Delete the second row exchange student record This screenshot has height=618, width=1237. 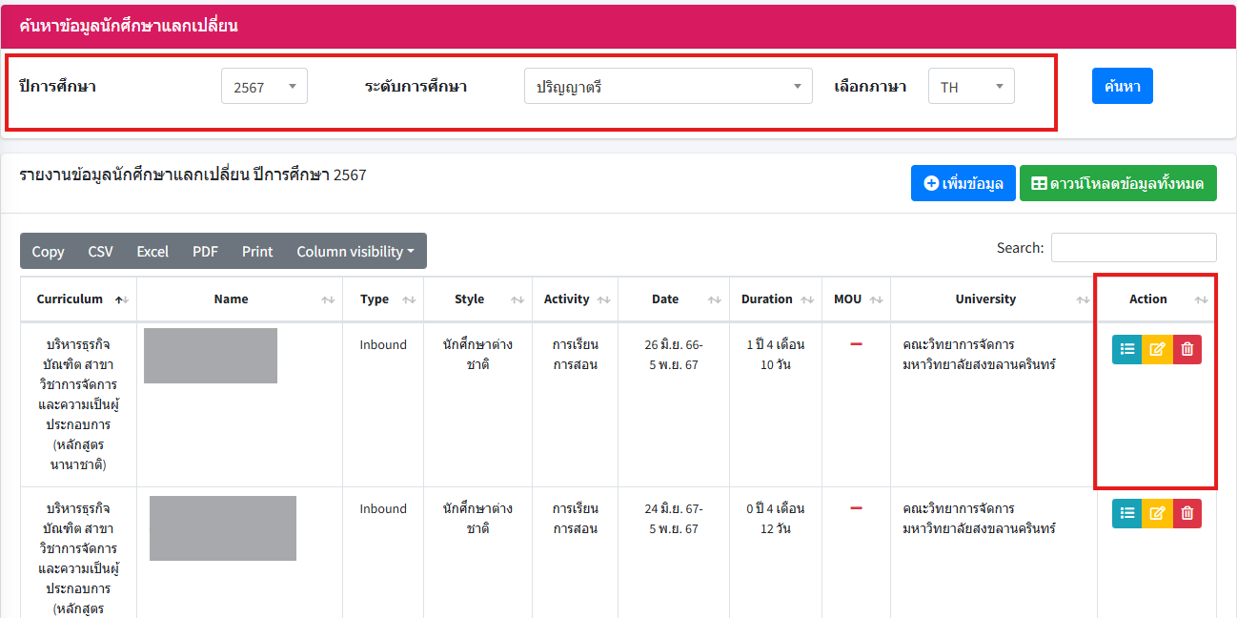click(1186, 513)
